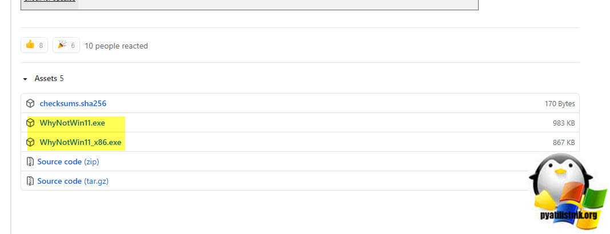Screen dimensions: 610x234
Task: Click the package icon beside WhyNotWin11.exe
Action: pyautogui.click(x=30, y=123)
